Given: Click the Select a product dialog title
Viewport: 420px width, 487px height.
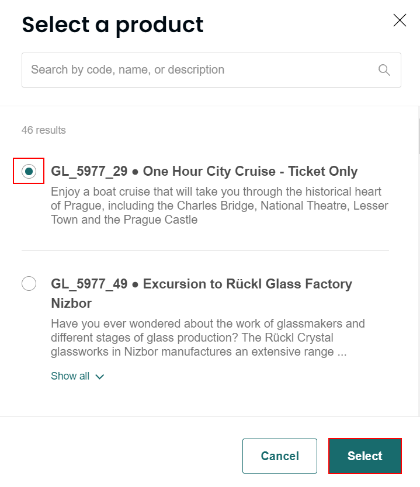Looking at the screenshot, I should coord(112,25).
